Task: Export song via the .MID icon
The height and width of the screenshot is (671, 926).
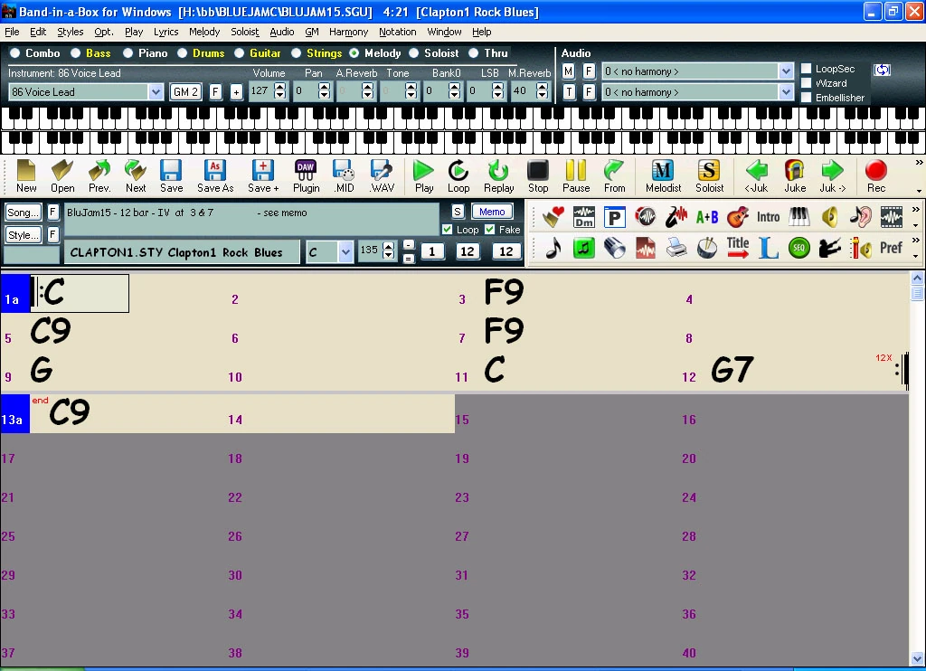Action: point(344,176)
